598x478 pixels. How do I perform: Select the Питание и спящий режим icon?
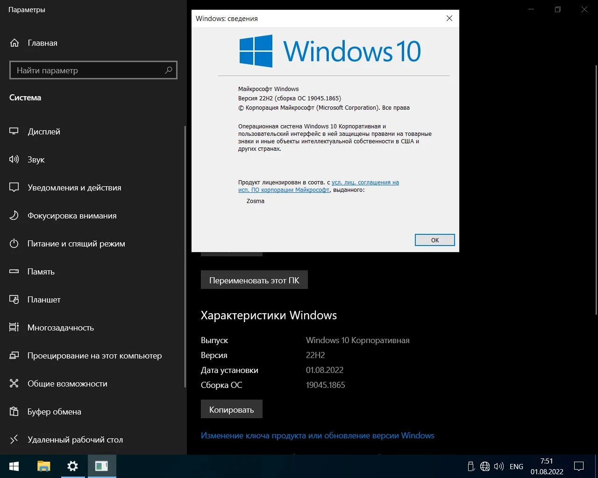pos(14,244)
